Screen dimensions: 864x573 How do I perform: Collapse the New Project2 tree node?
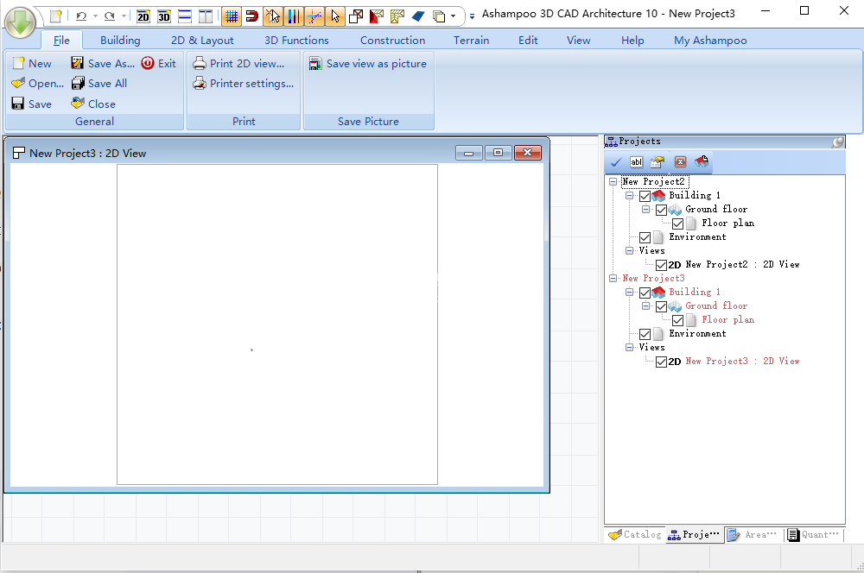(x=613, y=181)
